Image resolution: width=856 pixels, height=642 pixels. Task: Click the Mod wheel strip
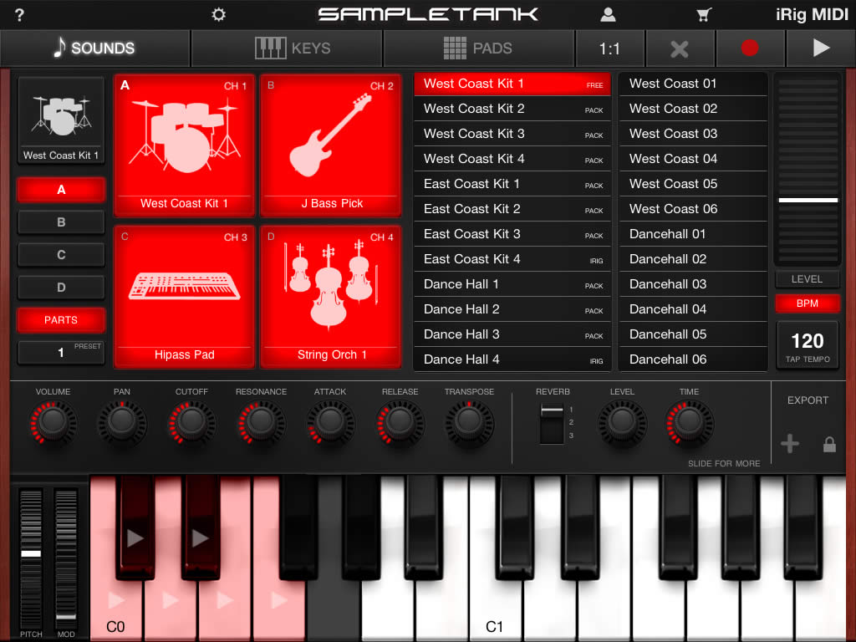pos(66,558)
